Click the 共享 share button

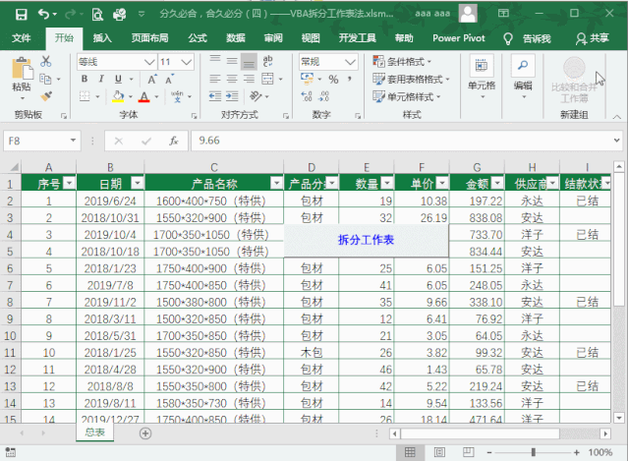tap(593, 38)
